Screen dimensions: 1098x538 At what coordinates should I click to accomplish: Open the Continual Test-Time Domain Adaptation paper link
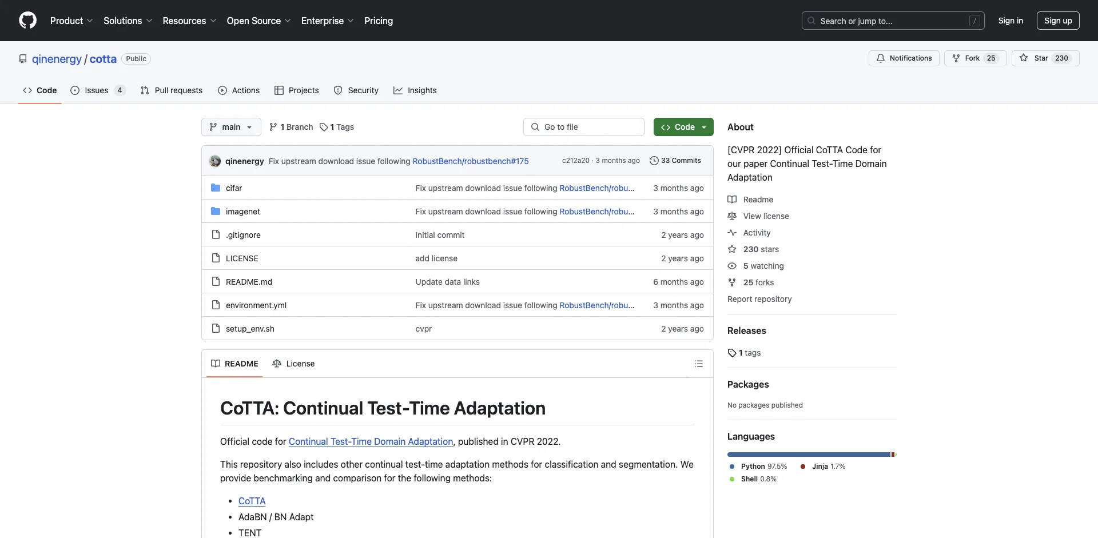click(371, 441)
